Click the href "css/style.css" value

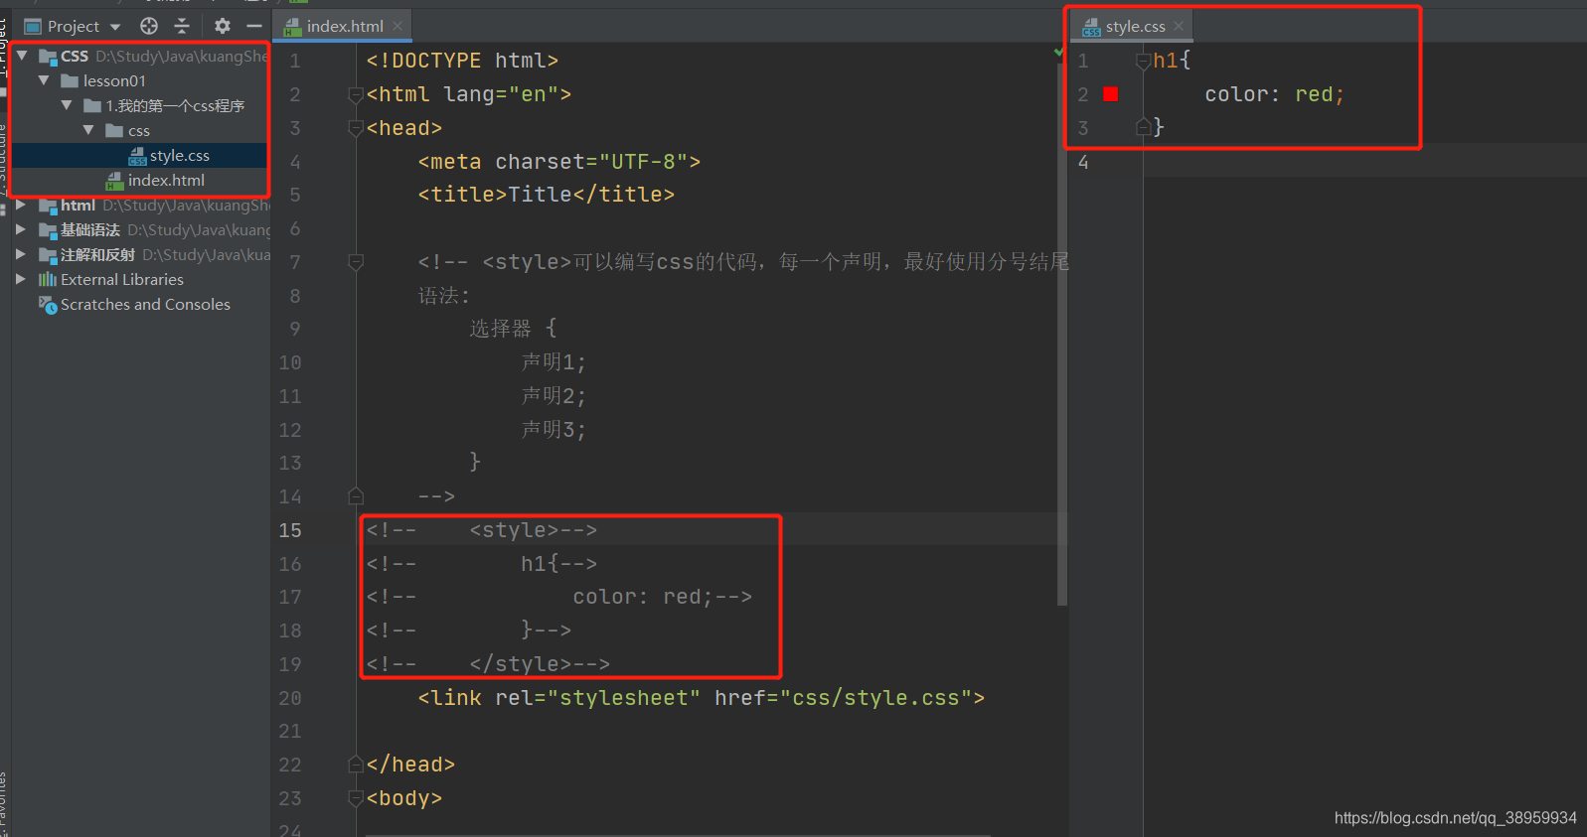click(x=876, y=698)
